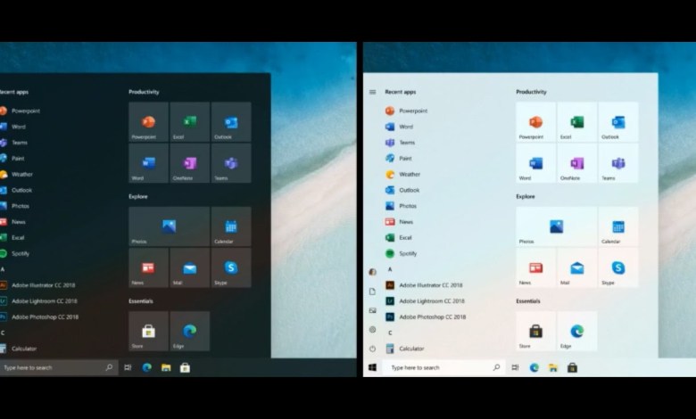Screen dimensions: 696x419
Task: Open Microsoft Store on the dark taskbar
Action: 185,367
